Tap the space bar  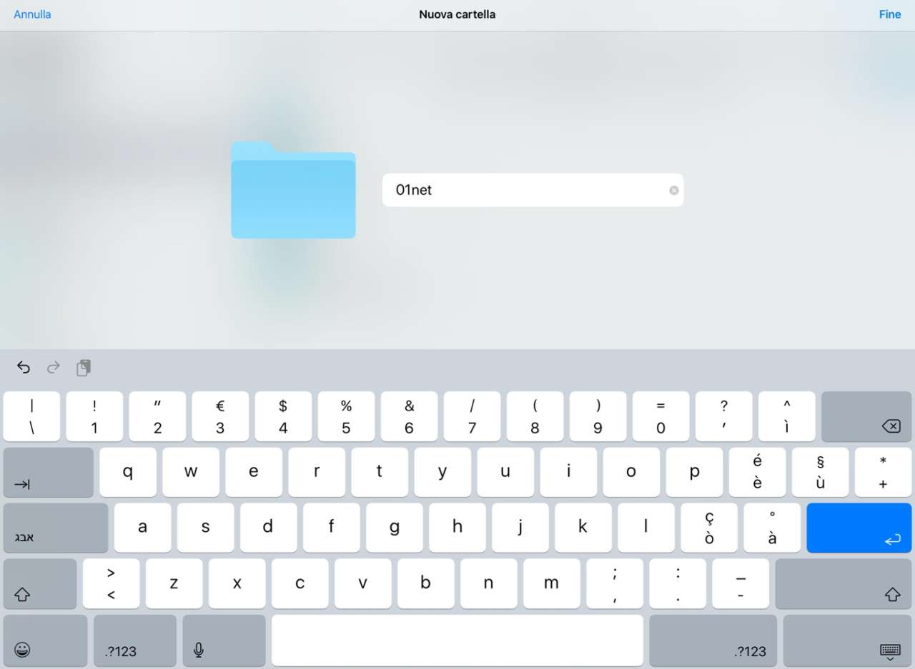(457, 640)
